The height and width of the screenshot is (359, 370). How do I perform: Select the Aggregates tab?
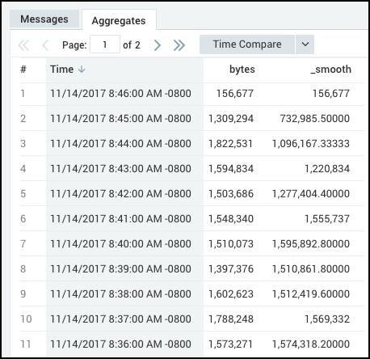[x=119, y=20]
